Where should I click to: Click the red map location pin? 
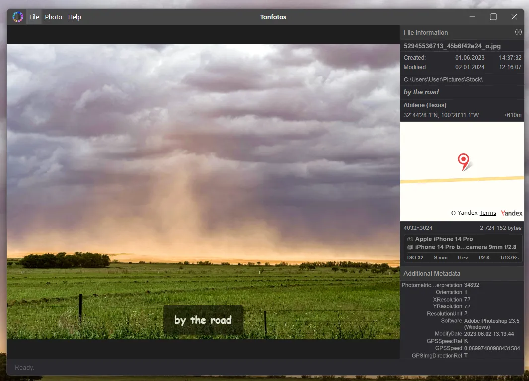[463, 161]
